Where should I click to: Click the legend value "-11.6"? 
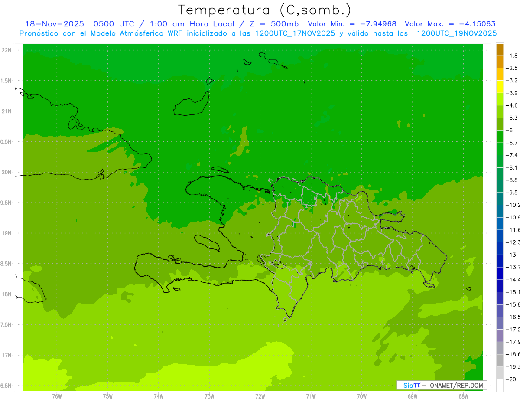512,229
